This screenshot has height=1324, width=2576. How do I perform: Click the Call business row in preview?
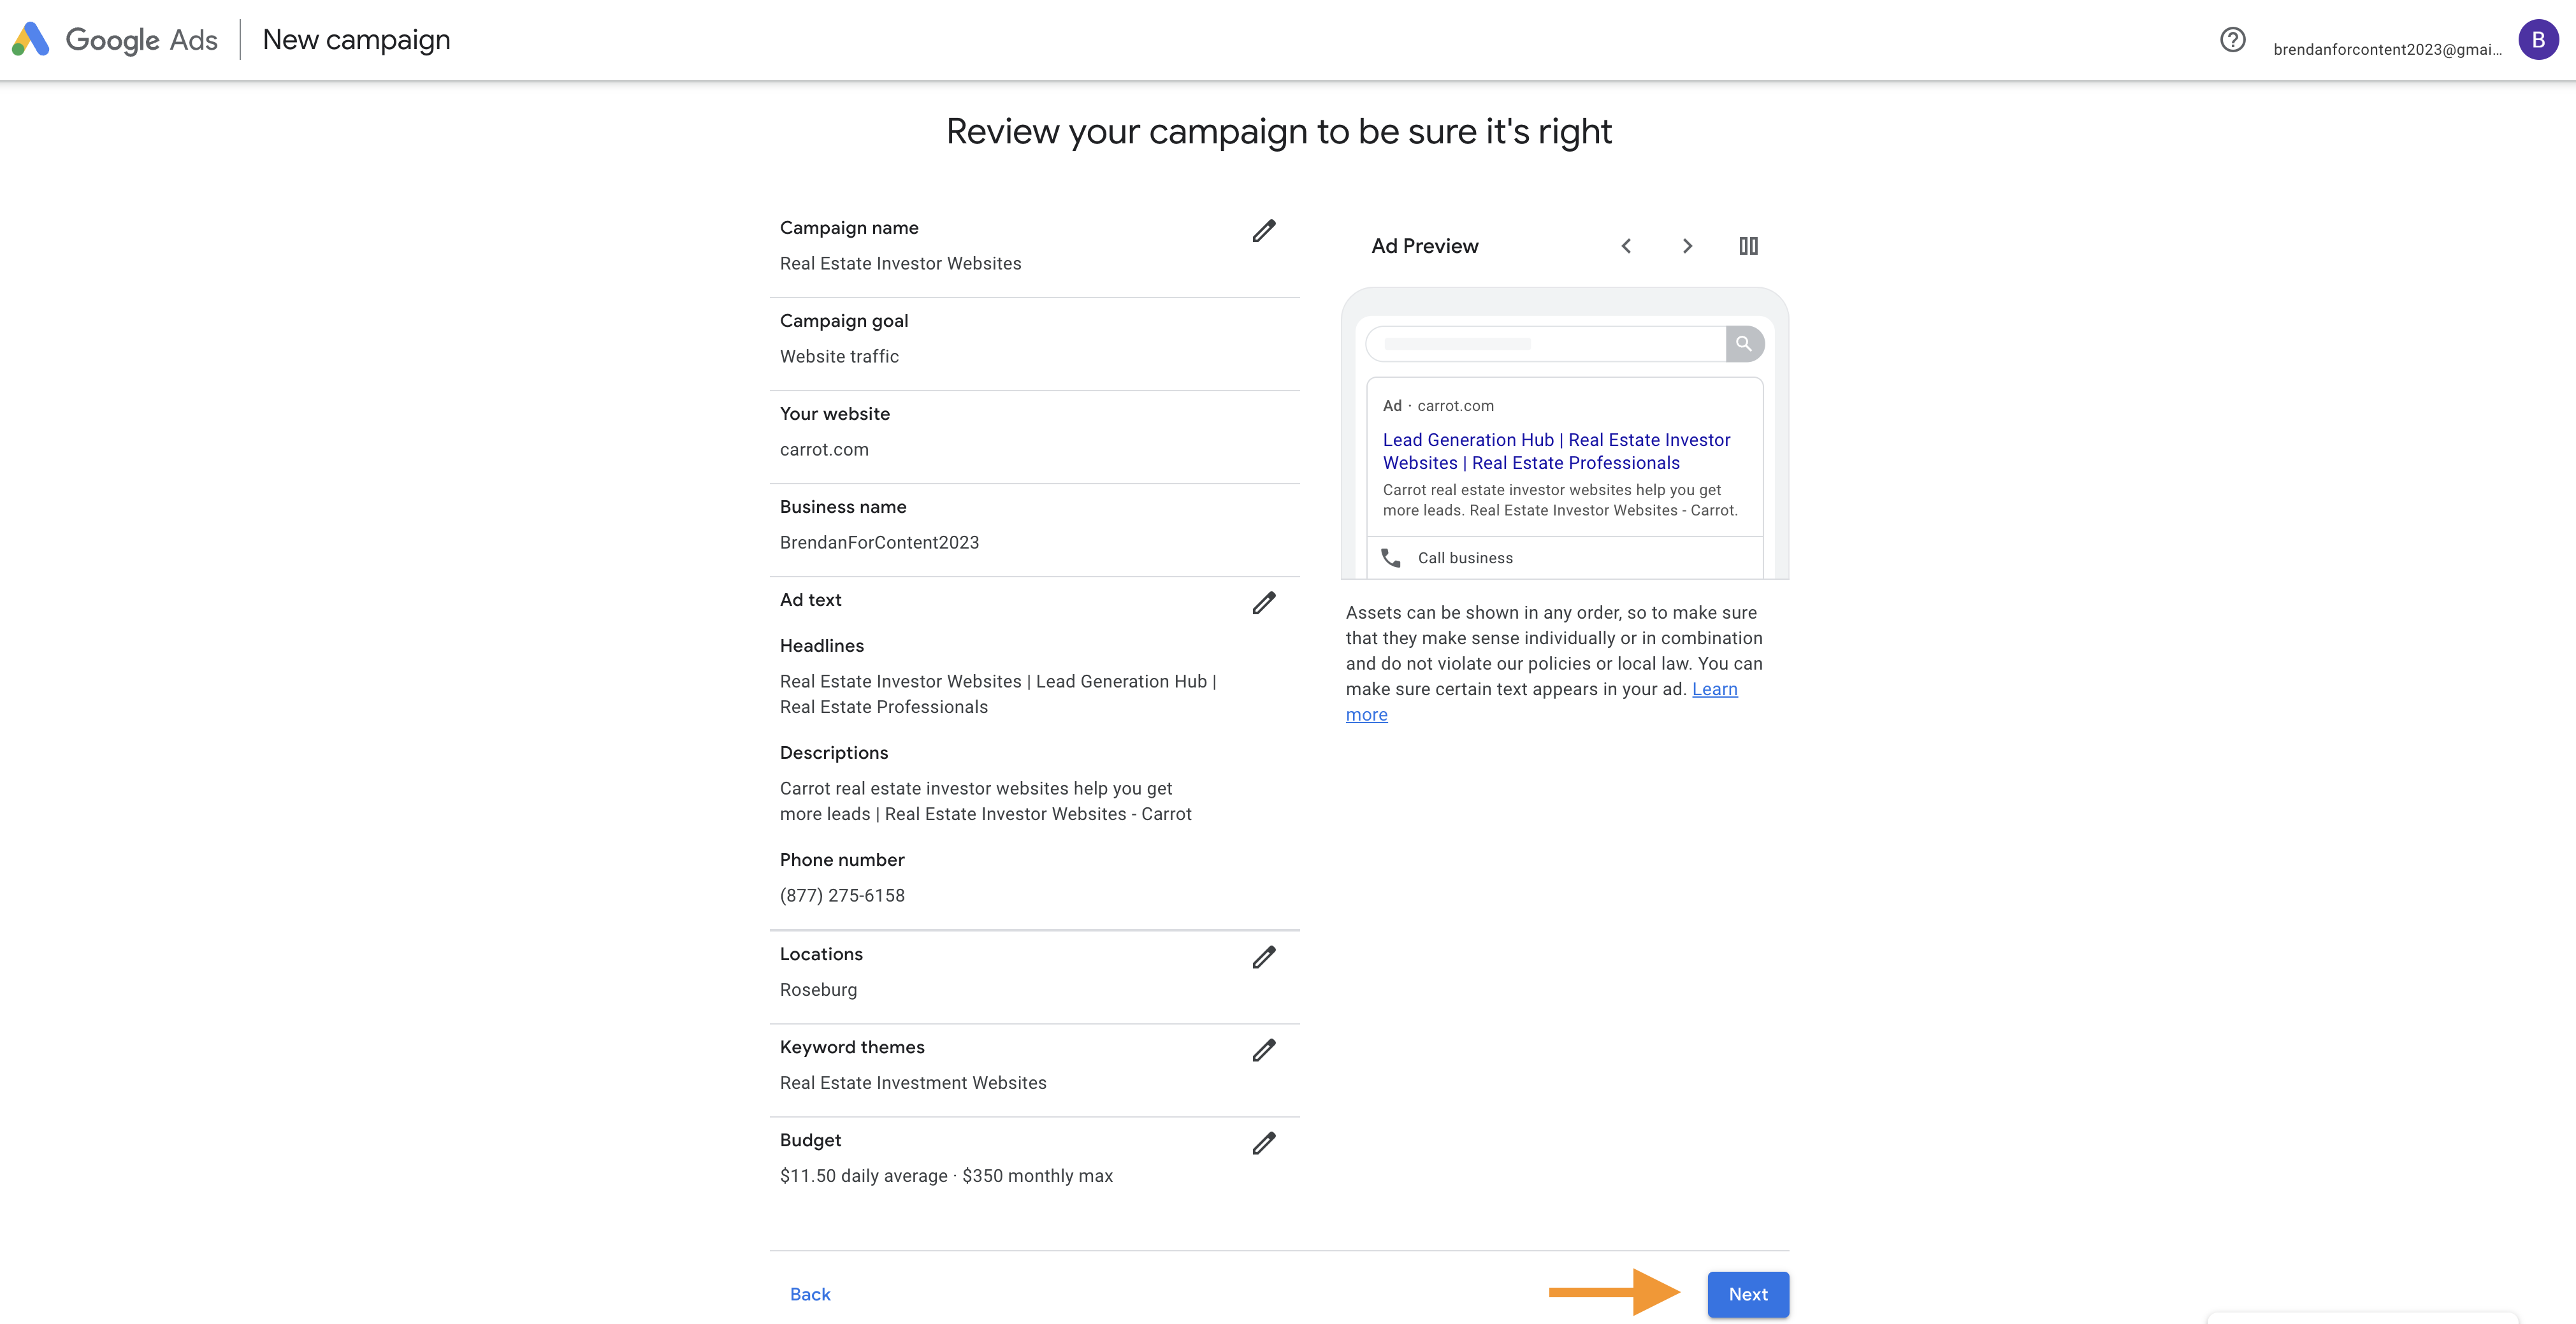point(1564,558)
